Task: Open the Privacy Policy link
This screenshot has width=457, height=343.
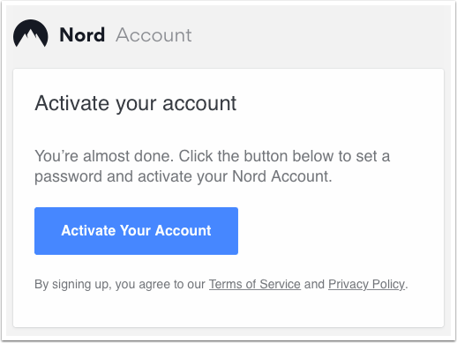Action: click(x=366, y=284)
